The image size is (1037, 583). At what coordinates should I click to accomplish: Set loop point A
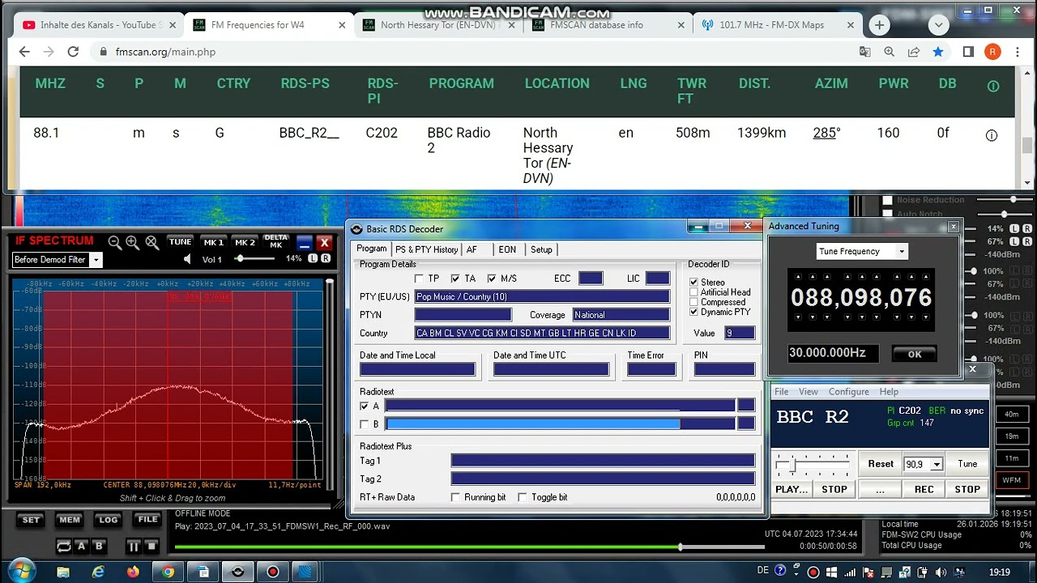(81, 547)
